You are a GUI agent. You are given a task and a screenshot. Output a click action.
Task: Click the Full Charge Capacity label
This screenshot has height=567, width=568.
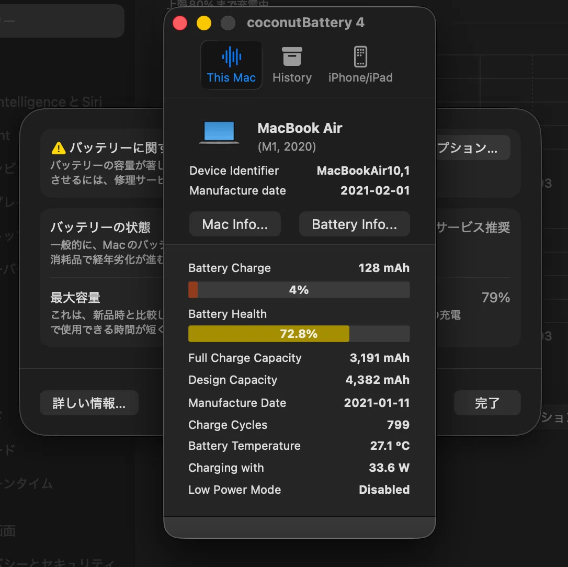tap(245, 358)
